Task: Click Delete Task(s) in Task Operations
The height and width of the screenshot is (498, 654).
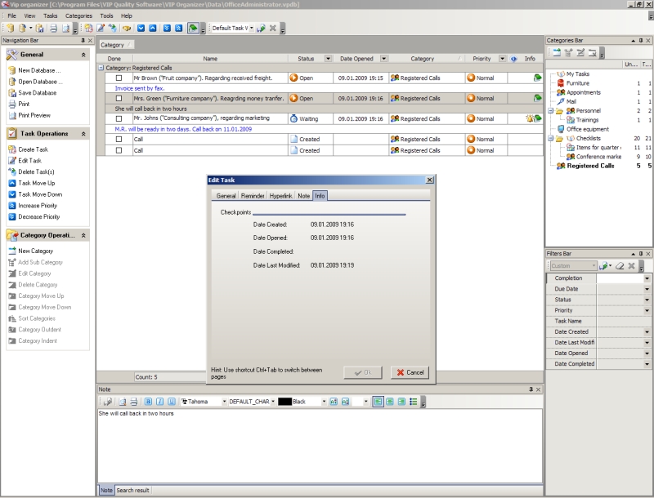Action: pyautogui.click(x=37, y=171)
